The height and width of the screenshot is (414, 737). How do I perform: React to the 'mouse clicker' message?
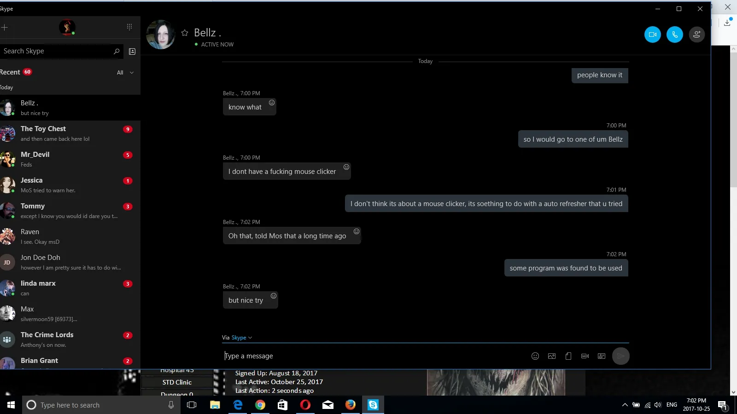346,167
